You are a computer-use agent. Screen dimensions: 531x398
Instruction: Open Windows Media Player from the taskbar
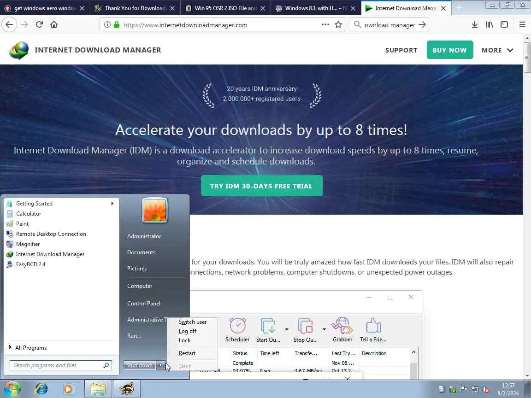click(68, 389)
